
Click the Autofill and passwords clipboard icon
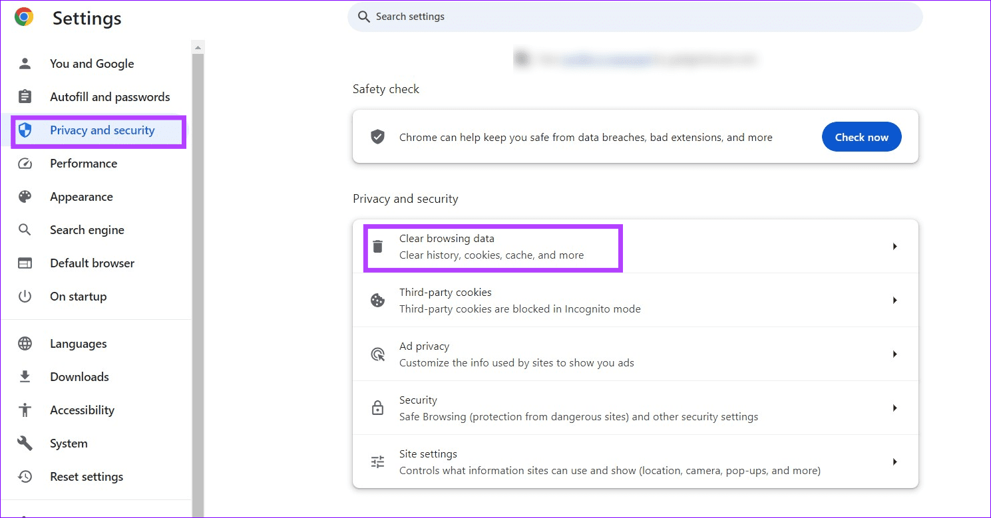click(x=25, y=96)
